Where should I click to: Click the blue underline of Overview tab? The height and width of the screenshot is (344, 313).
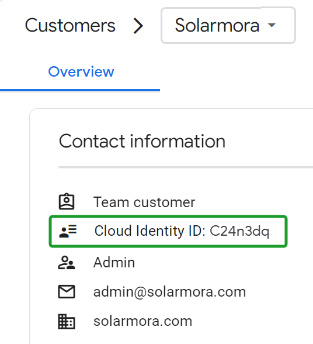pos(80,90)
